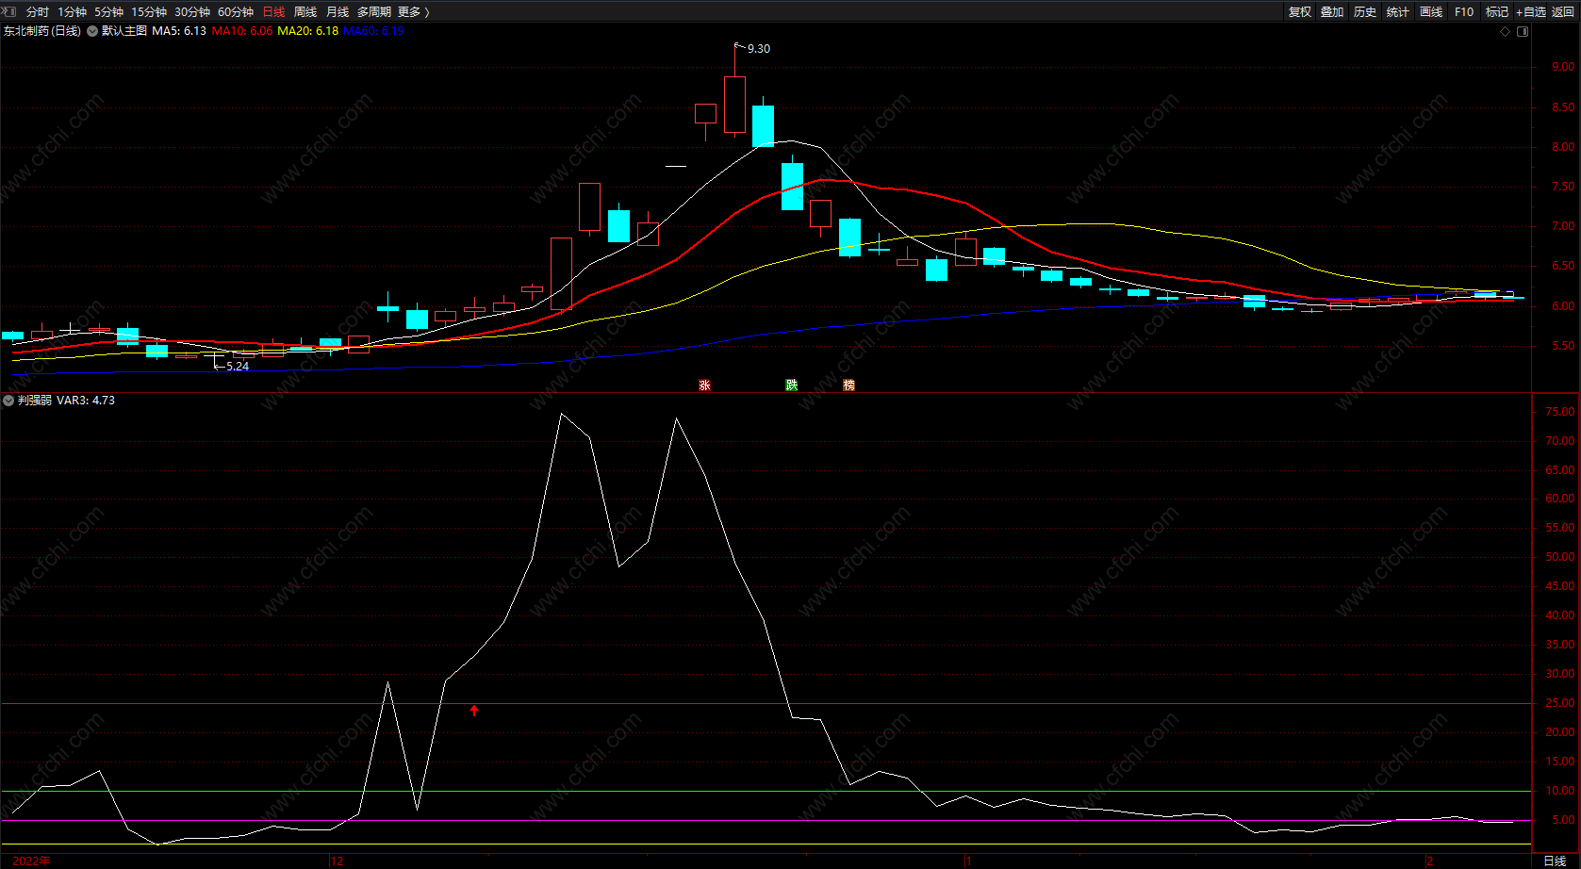Screen dimensions: 1581x869
Task: Click the 复权 button
Action: coord(1300,12)
